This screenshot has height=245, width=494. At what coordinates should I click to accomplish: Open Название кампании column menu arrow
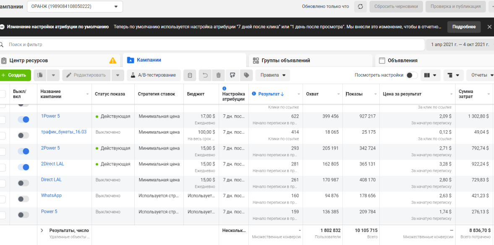pyautogui.click(x=87, y=94)
